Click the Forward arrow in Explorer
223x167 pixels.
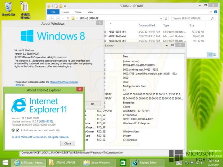pos(57,18)
